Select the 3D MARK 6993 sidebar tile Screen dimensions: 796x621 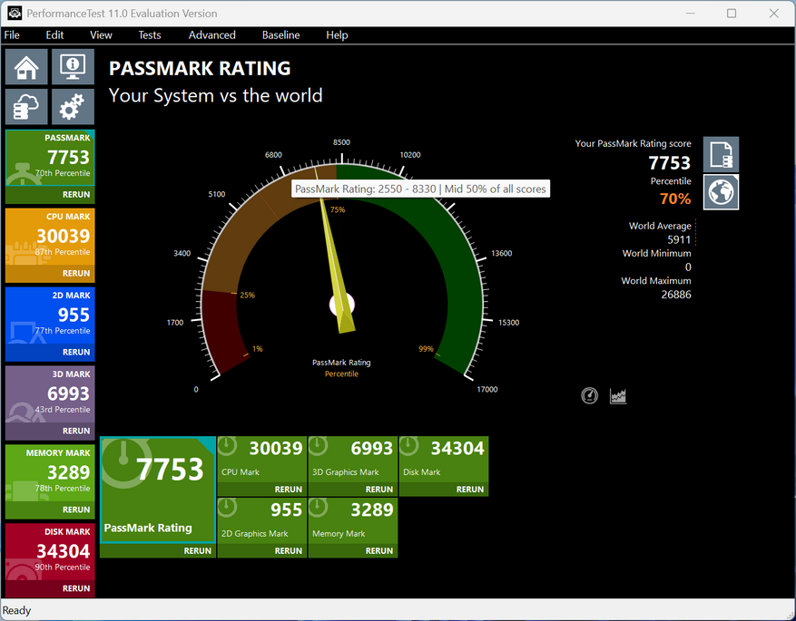50,393
